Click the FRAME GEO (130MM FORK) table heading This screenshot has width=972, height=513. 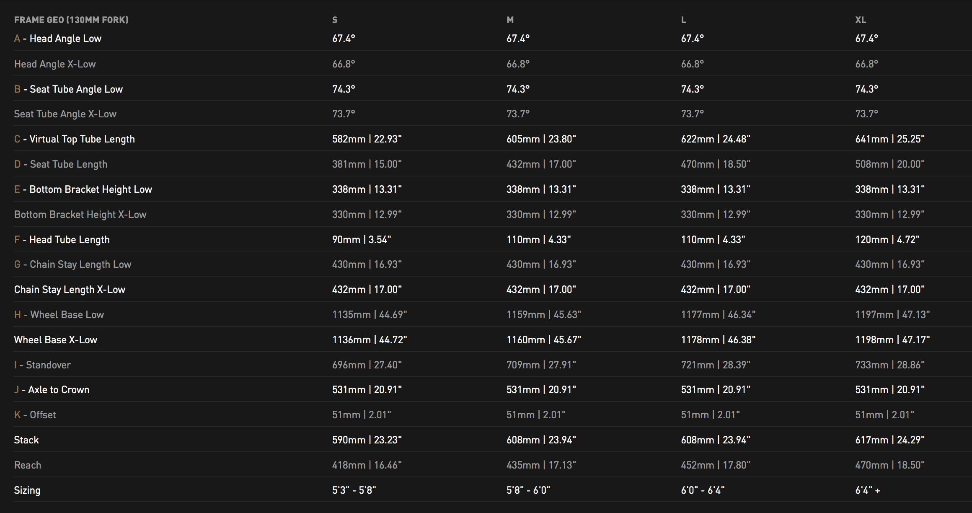pos(71,20)
